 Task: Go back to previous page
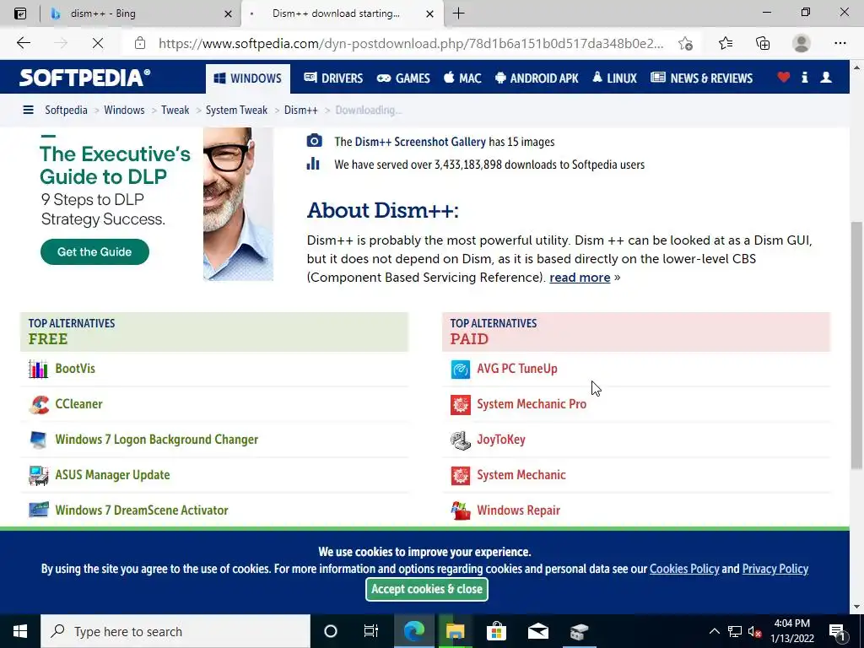point(23,43)
